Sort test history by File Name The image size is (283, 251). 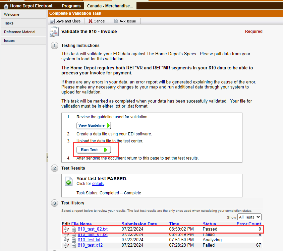click(81, 224)
